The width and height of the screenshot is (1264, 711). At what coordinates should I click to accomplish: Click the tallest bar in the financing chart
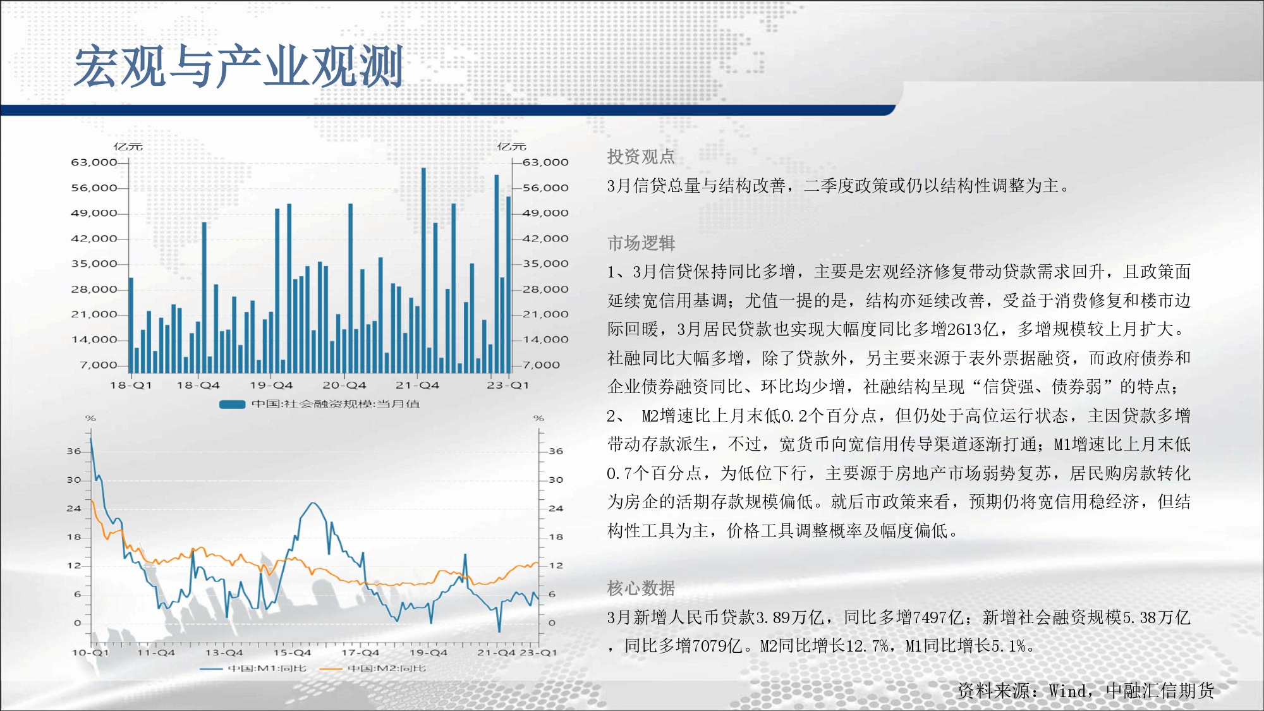click(x=423, y=270)
